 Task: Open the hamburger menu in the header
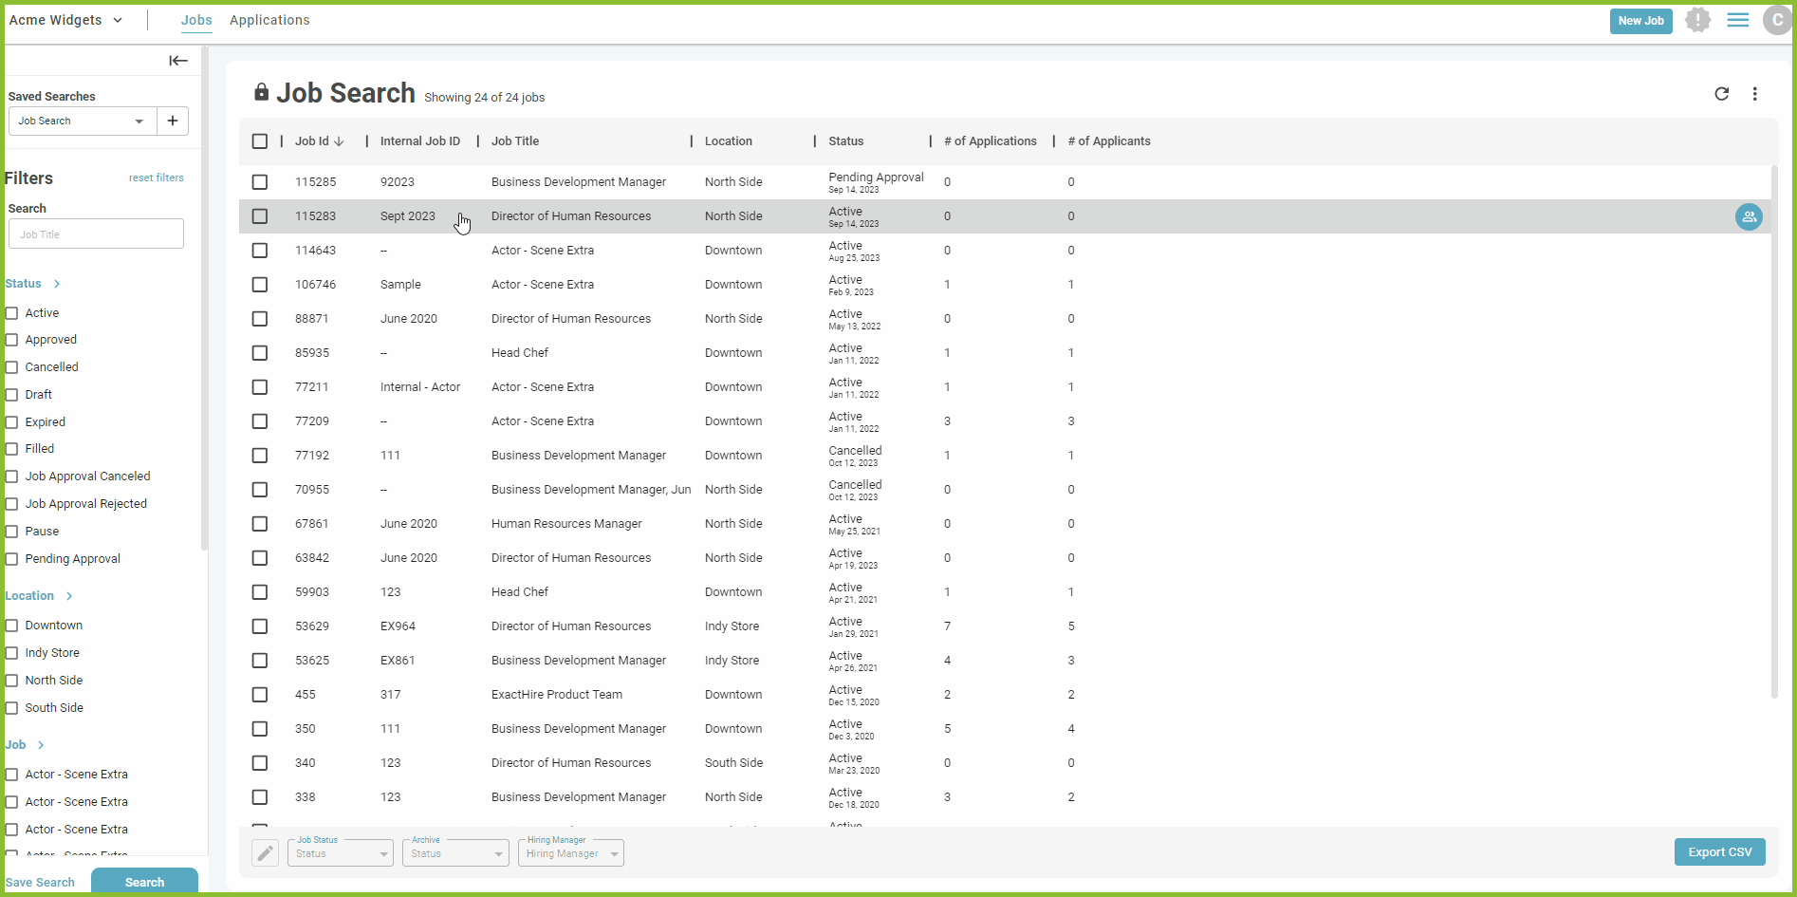[1737, 20]
